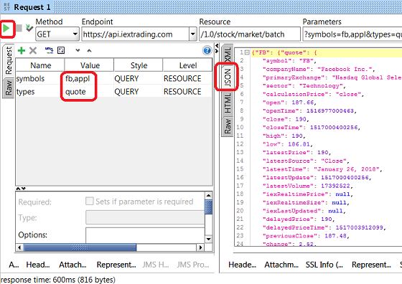Open JMS Pro... bottom tab
This screenshot has height=284, width=402.
coord(193,265)
